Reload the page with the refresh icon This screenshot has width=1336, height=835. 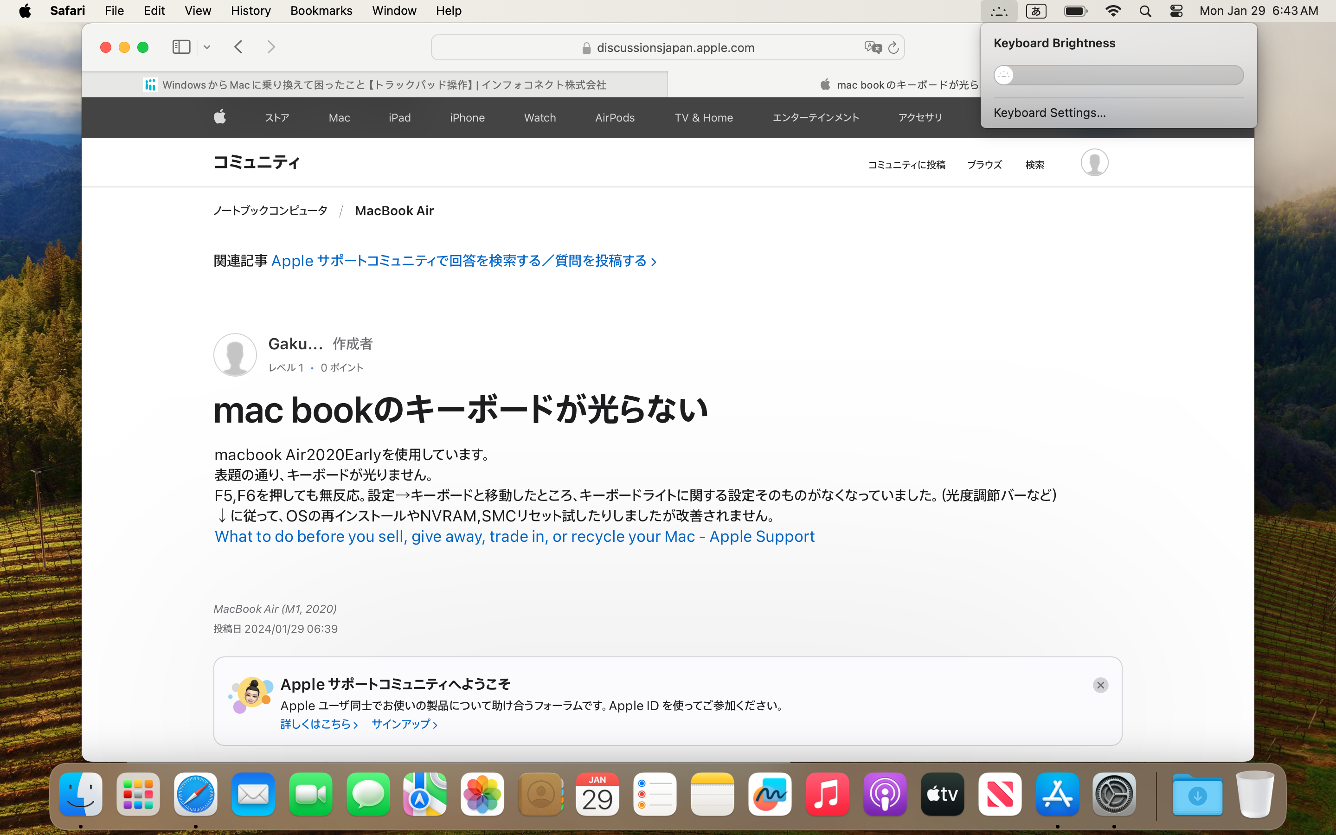[893, 48]
